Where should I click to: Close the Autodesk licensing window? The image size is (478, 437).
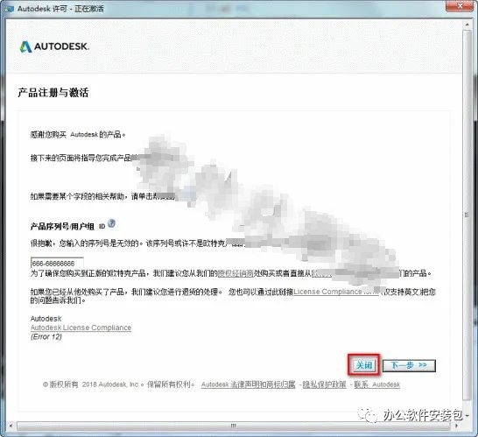point(460,5)
